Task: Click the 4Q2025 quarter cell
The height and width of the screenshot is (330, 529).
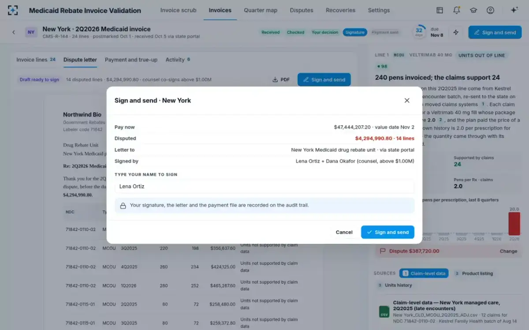Action: [x=129, y=267]
